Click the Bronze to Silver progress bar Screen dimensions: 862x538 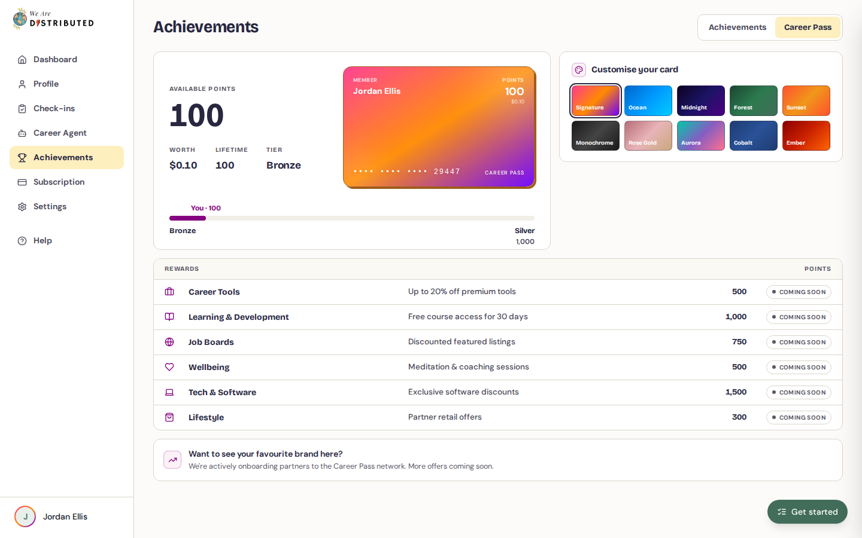coord(352,218)
